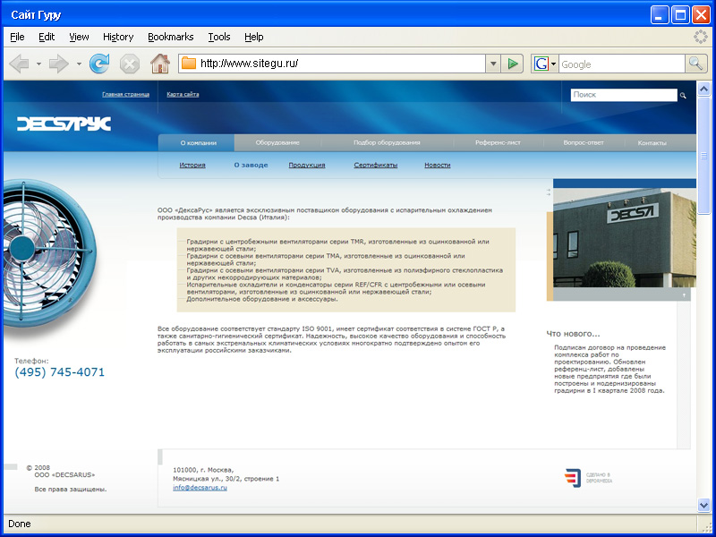
Task: Open the Help menu
Action: (x=254, y=37)
